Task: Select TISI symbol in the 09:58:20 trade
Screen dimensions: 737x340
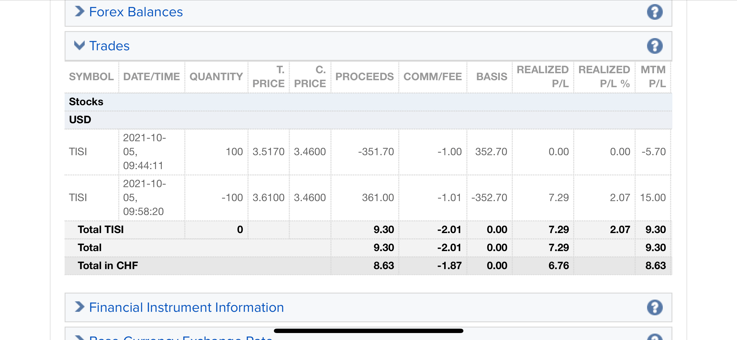Action: (78, 198)
